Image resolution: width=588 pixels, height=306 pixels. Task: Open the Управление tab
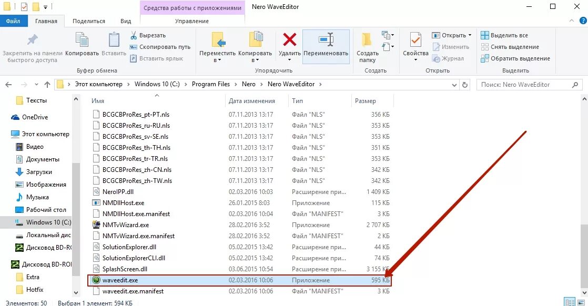point(191,21)
